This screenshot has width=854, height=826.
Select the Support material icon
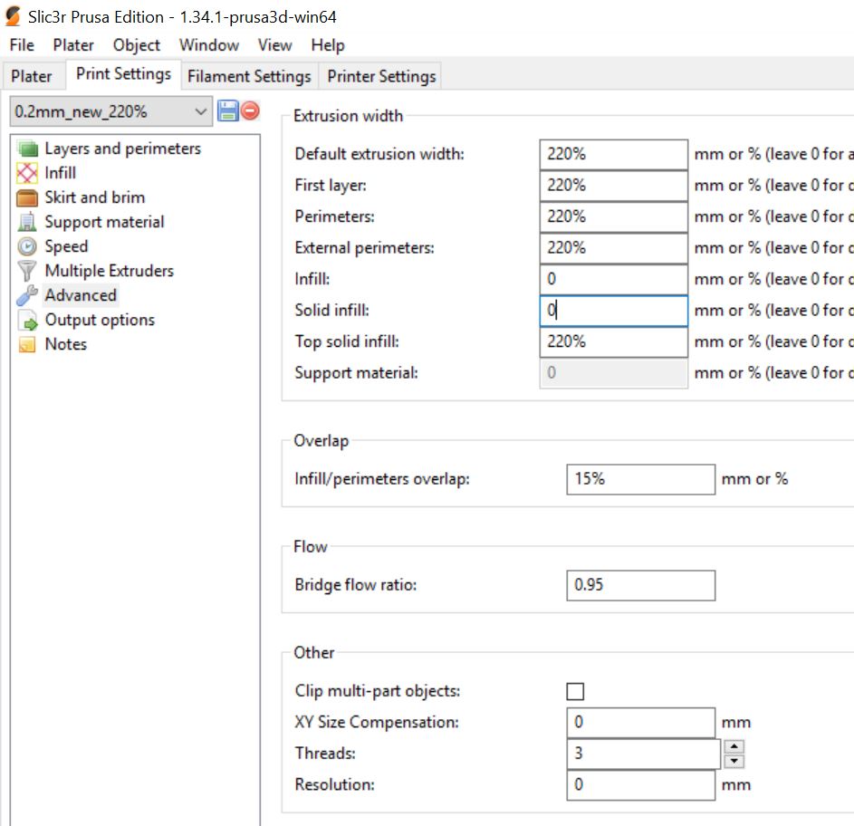click(x=28, y=222)
